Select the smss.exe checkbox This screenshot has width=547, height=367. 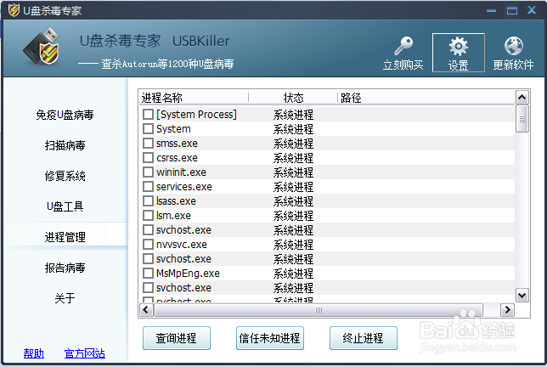(149, 143)
